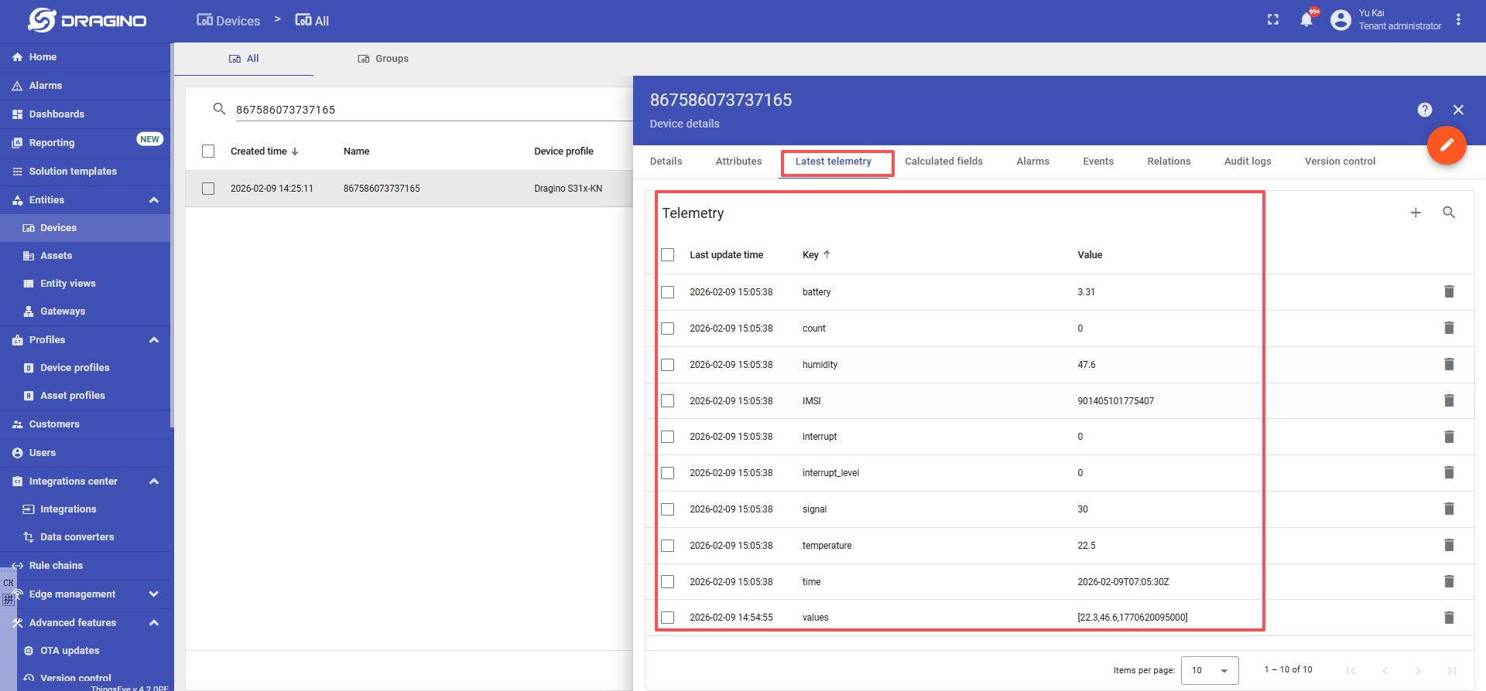Delete battery telemetry row
The image size is (1486, 691).
click(1449, 291)
